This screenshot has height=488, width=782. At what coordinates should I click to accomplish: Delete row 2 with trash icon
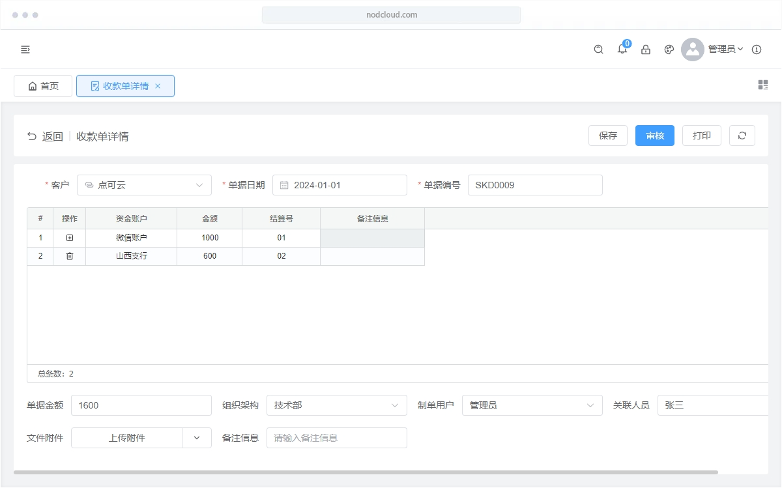tap(70, 256)
